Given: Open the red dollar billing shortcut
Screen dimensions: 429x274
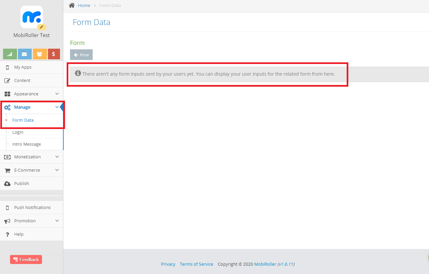Looking at the screenshot, I should [54, 54].
